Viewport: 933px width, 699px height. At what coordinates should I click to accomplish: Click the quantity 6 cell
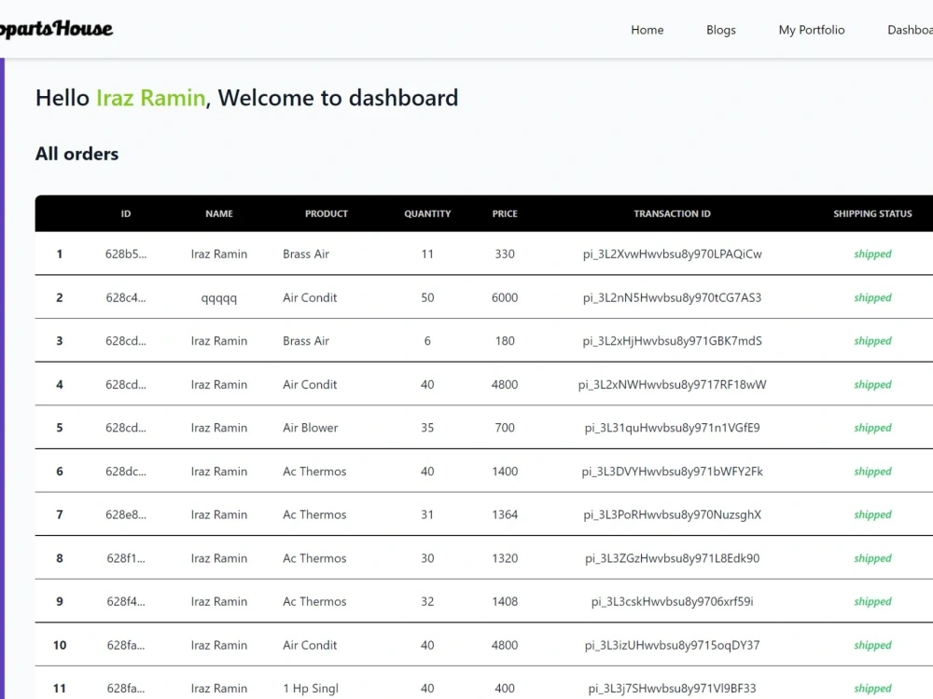[x=427, y=340]
